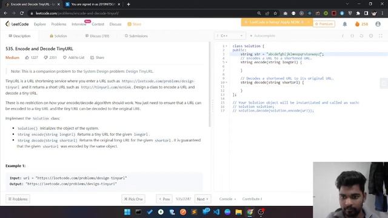Click the browser address bar
This screenshot has width=388, height=218.
(144, 13)
